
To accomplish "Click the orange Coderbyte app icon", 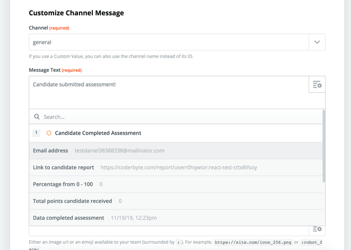I will (49, 133).
